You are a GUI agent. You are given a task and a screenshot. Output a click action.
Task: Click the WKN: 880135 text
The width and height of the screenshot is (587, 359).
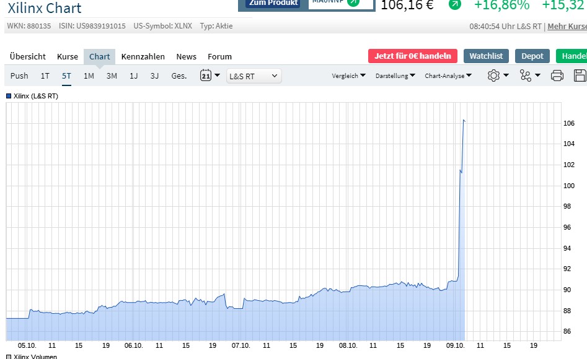(x=29, y=26)
